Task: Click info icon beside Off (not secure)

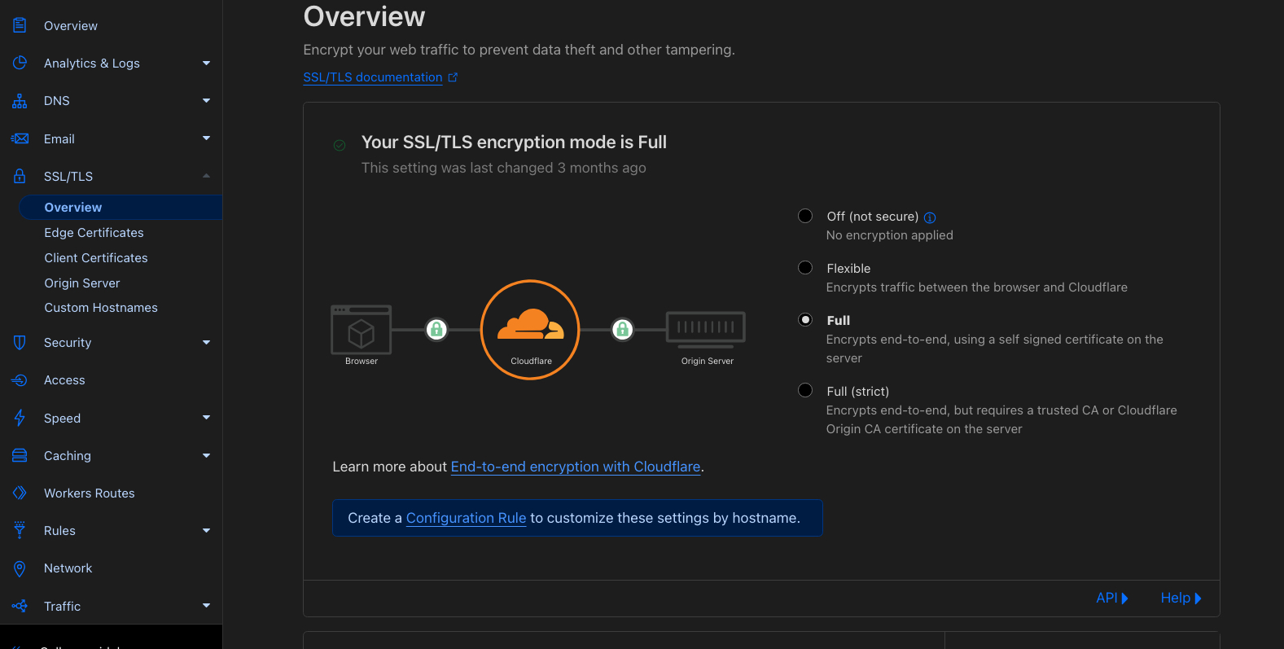Action: pos(930,217)
